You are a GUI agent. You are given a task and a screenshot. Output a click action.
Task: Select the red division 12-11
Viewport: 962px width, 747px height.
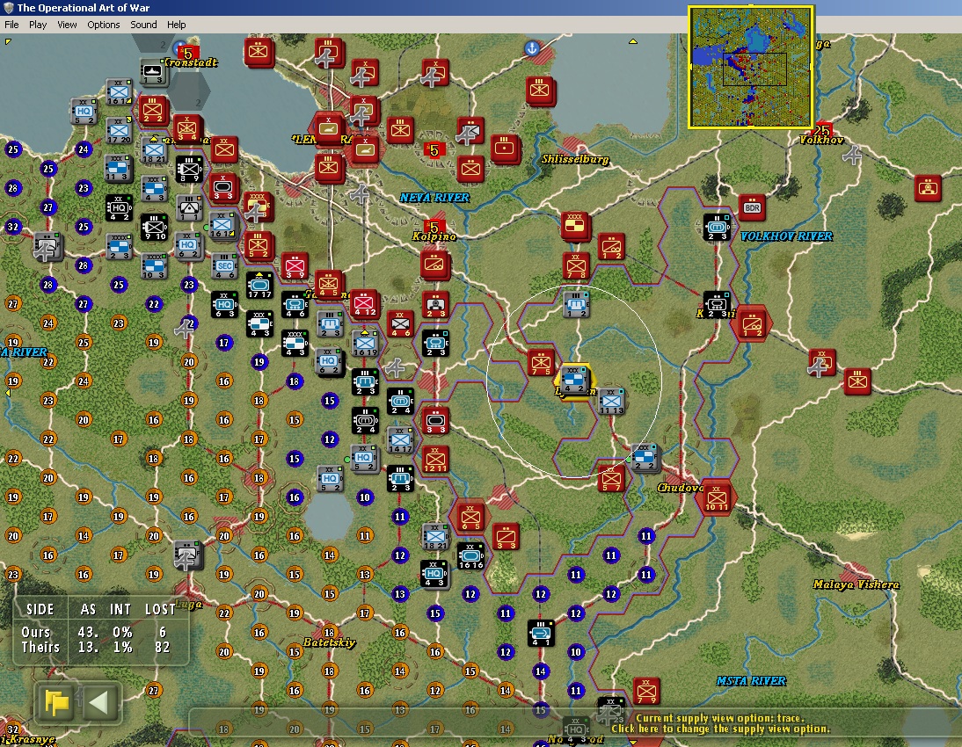pos(435,459)
